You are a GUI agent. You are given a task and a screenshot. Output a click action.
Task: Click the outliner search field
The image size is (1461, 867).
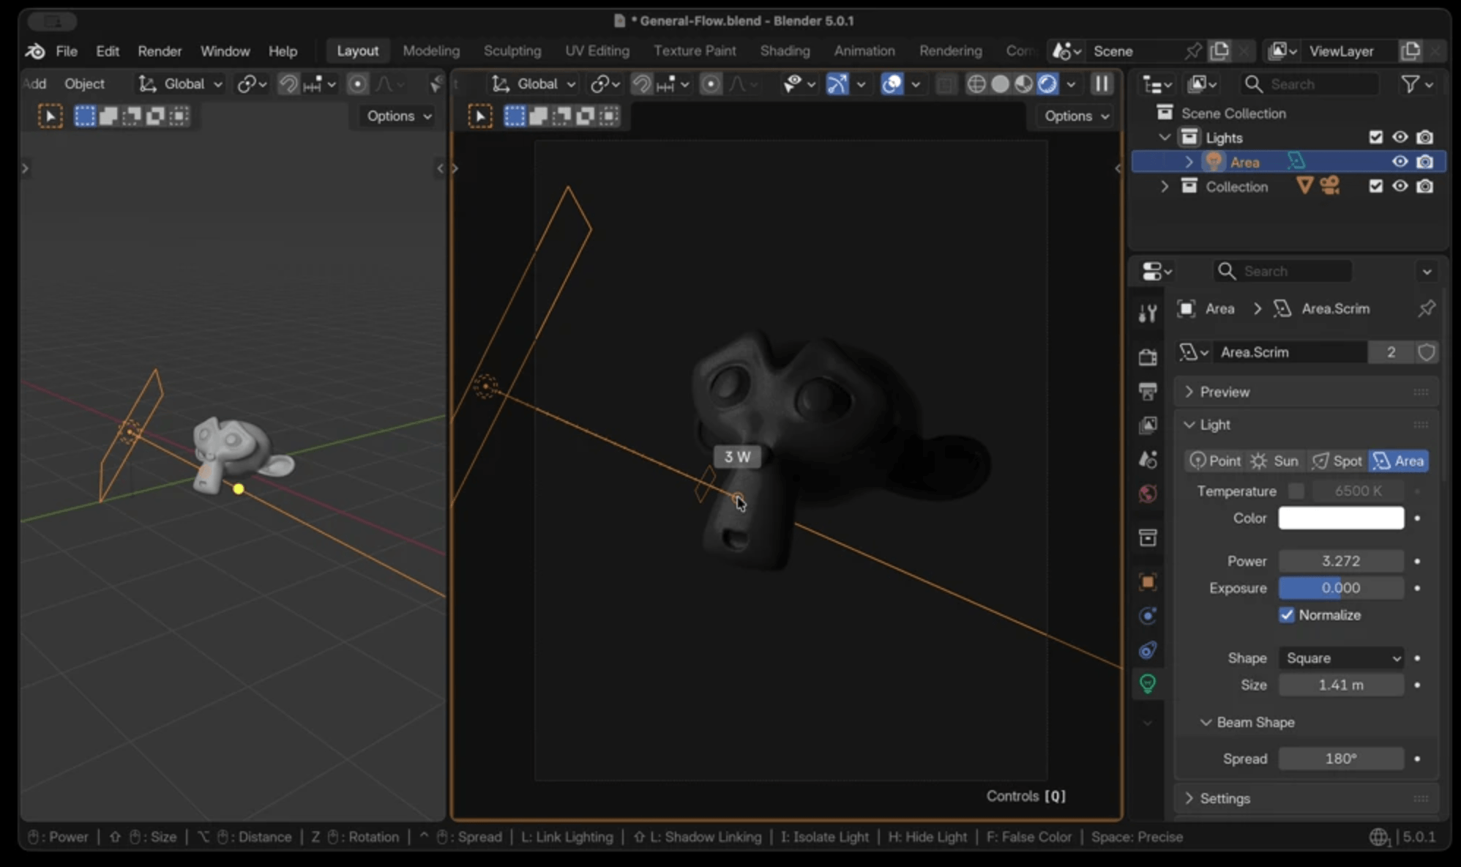pyautogui.click(x=1310, y=83)
